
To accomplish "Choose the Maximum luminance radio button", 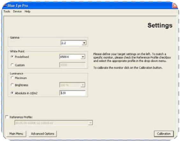I will click(x=12, y=78).
